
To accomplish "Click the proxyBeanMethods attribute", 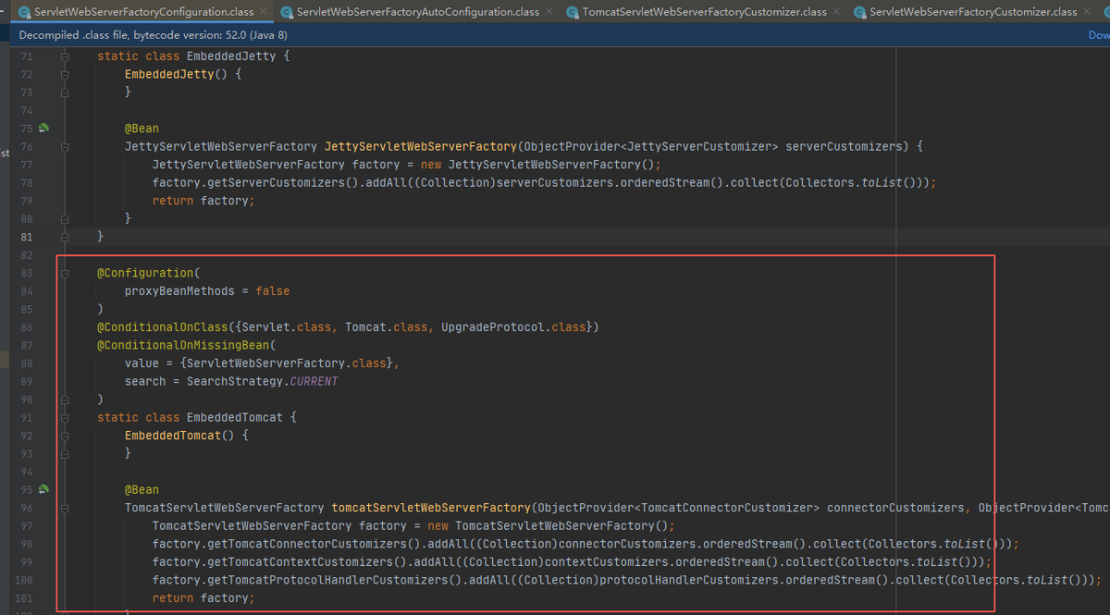I will click(x=179, y=290).
